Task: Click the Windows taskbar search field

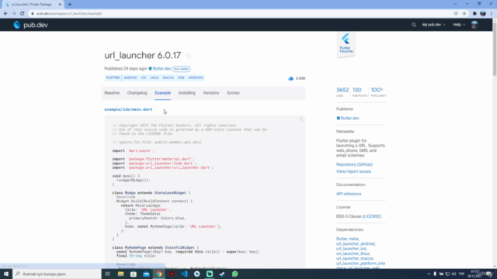Action: (57, 274)
